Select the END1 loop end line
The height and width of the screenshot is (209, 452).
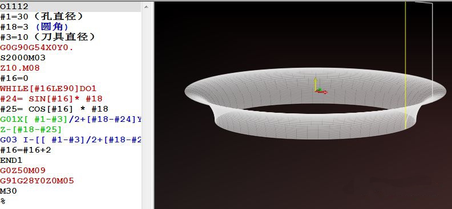(11, 160)
